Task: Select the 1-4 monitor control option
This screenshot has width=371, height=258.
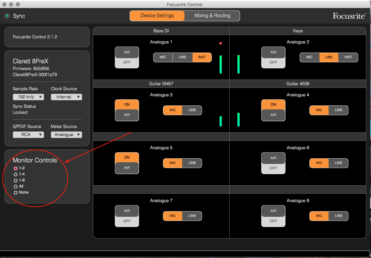Action: click(x=20, y=174)
